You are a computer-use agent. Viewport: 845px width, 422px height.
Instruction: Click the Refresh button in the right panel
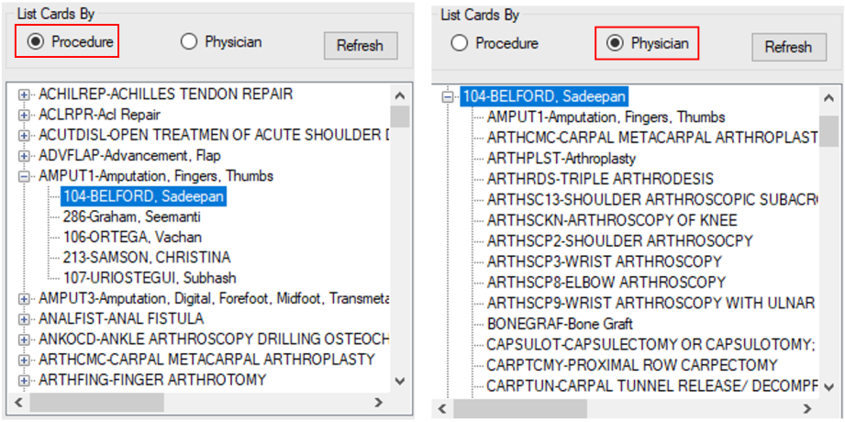788,47
